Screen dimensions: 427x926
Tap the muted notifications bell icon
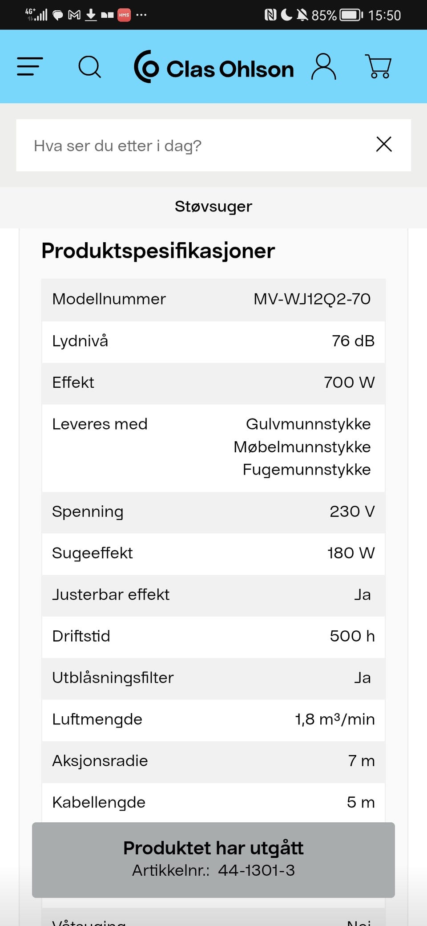[302, 15]
